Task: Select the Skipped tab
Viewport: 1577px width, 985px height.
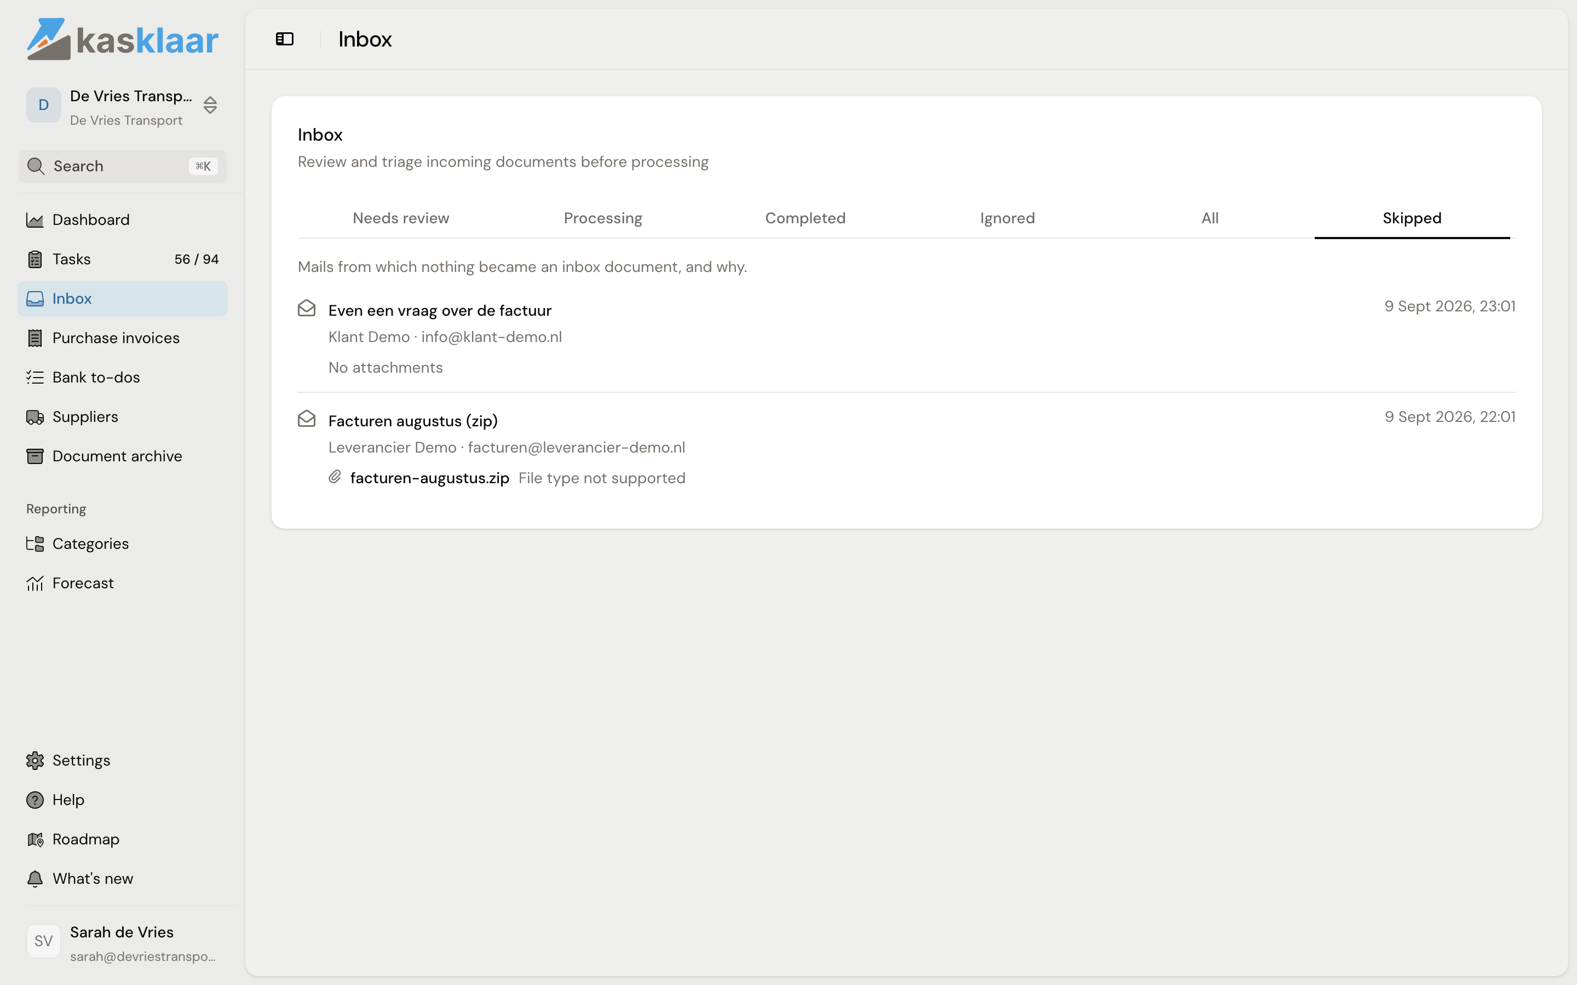Action: point(1412,218)
